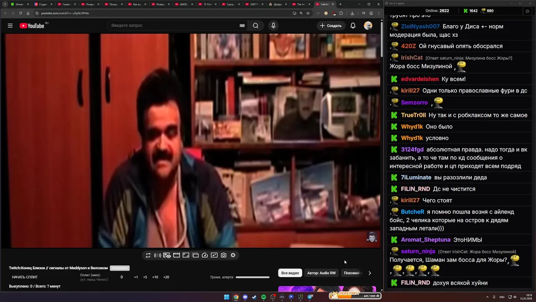Click the clapperboard icon in video toolbar
Screen dimensions: 536x302
click(x=176, y=255)
